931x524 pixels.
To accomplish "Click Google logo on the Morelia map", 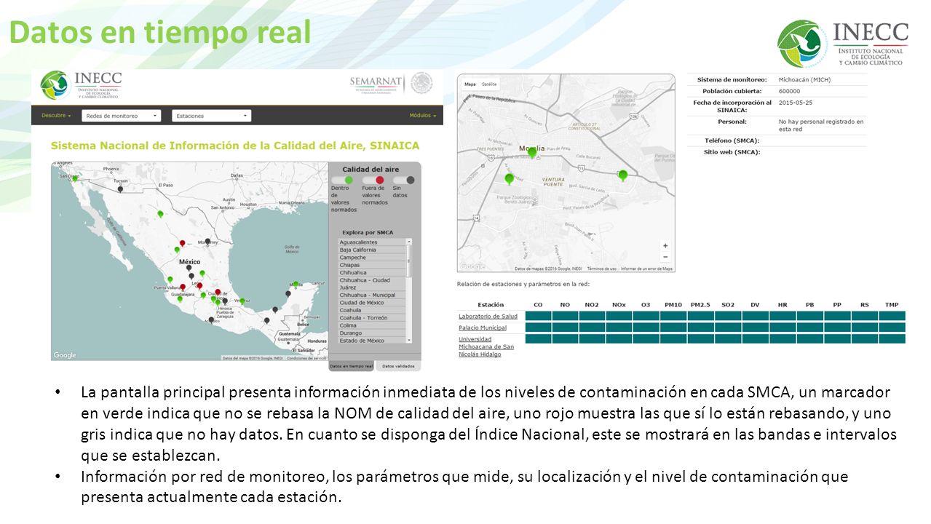I will click(472, 266).
